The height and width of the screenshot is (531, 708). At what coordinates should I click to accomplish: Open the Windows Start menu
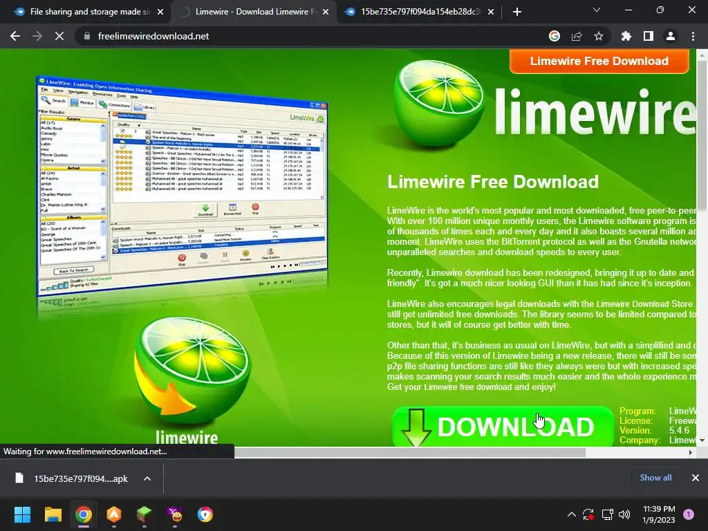(x=22, y=514)
